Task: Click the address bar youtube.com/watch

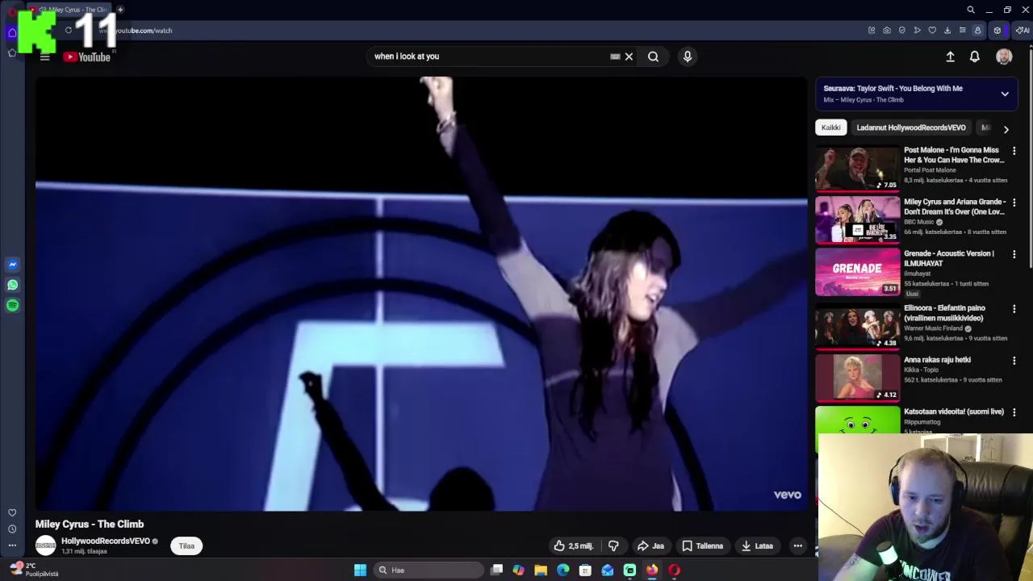Action: pyautogui.click(x=136, y=31)
